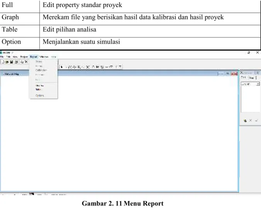Pick the Add Valve tool

coord(116,67)
